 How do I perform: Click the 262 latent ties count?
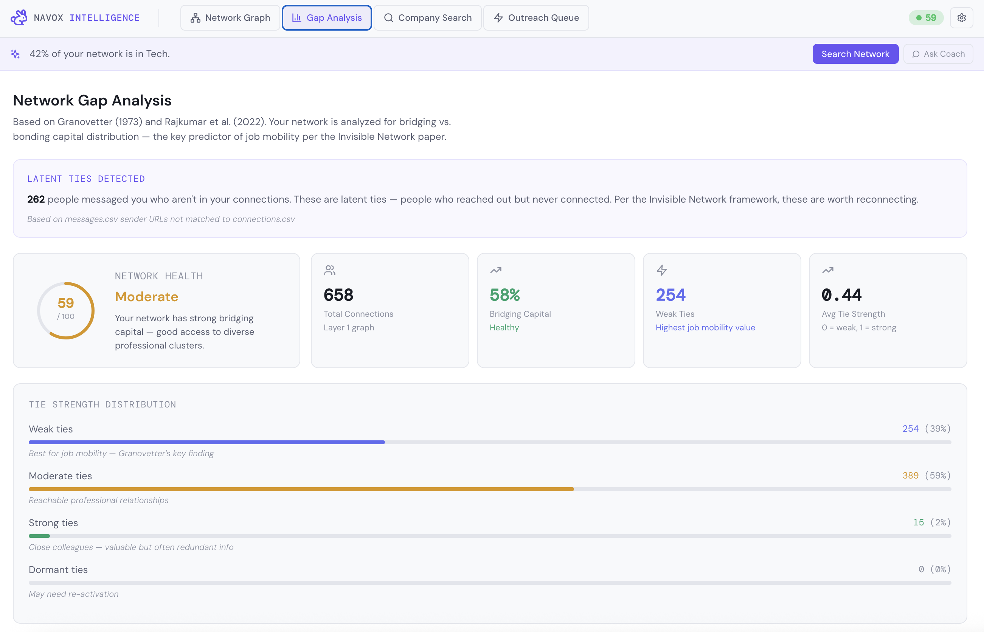(36, 200)
